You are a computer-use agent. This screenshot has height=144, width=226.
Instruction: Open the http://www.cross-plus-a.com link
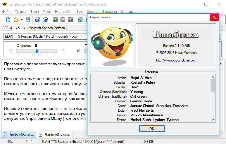click(176, 60)
